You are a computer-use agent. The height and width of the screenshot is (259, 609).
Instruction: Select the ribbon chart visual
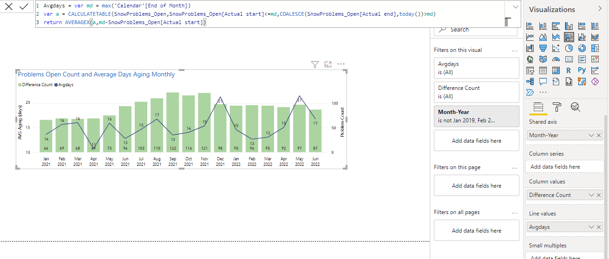click(x=595, y=37)
